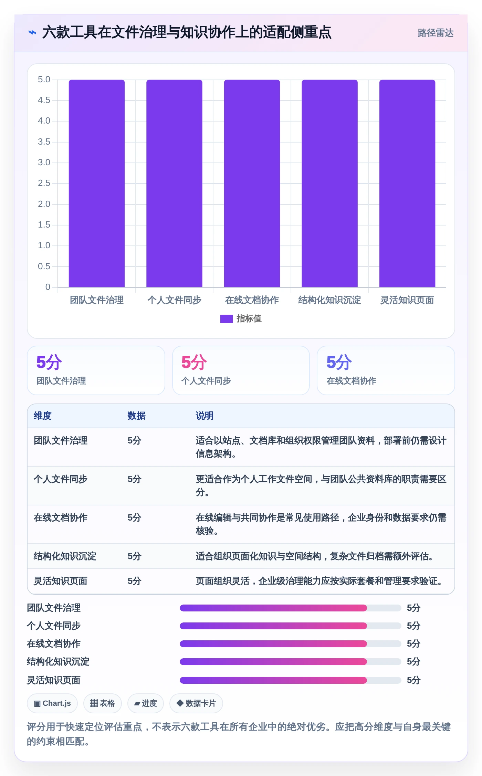Click description starting 更适合作为个人工作文件空间
482x776 pixels.
tap(321, 486)
